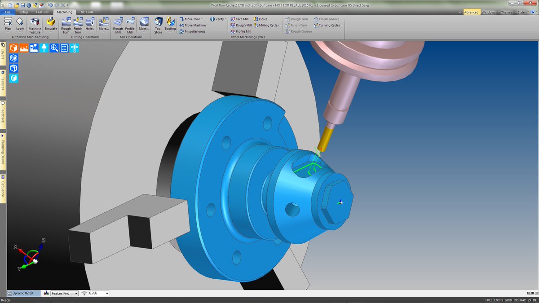Toggle the Advanced mode button
The height and width of the screenshot is (303, 539).
pyautogui.click(x=471, y=12)
